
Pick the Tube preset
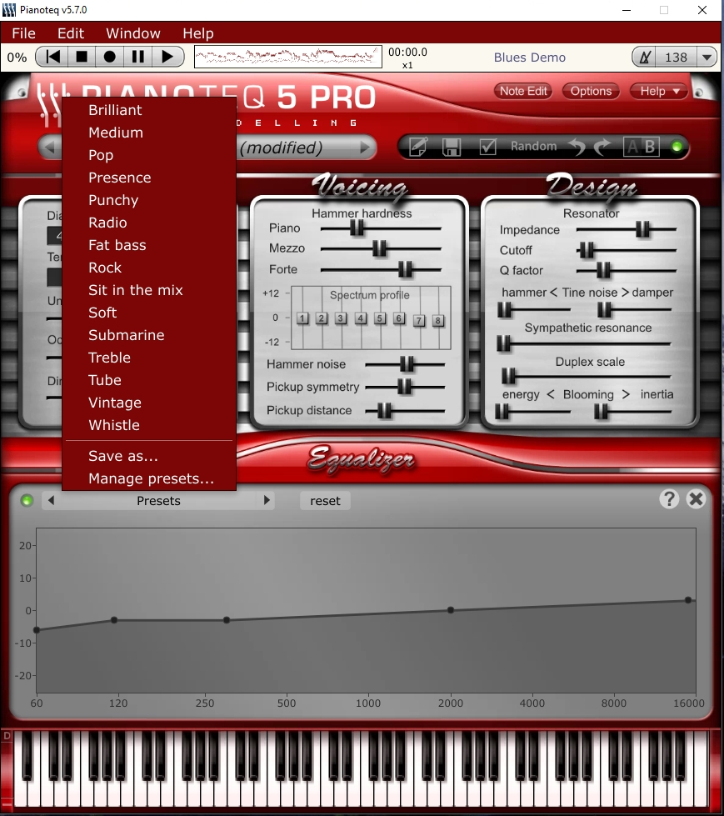pyautogui.click(x=149, y=380)
